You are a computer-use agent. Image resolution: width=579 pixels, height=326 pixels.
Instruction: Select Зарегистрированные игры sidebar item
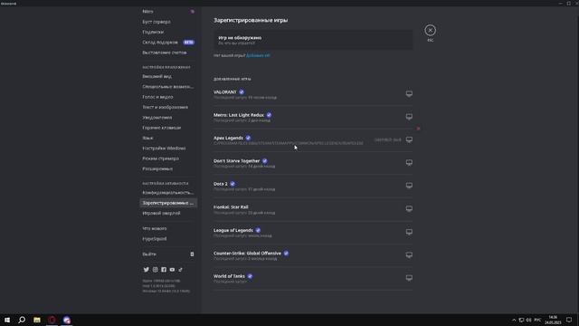(x=168, y=203)
